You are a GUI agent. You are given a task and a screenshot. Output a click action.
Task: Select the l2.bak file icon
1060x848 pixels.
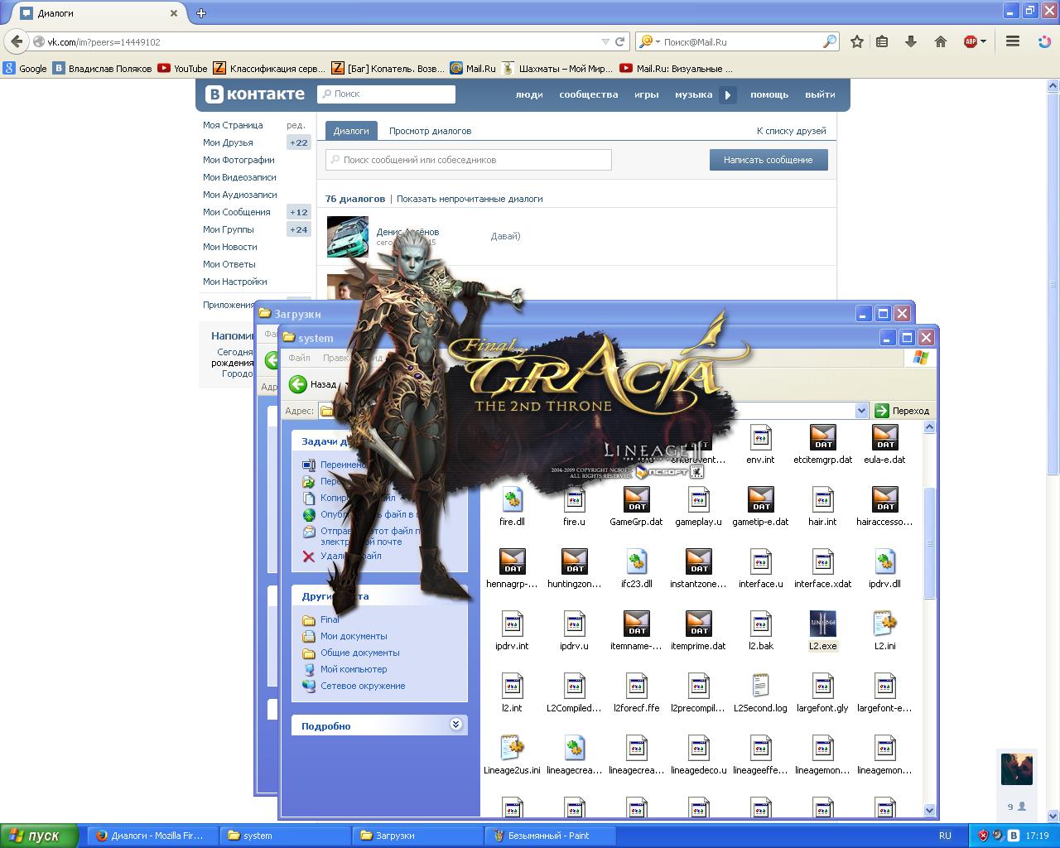(760, 624)
